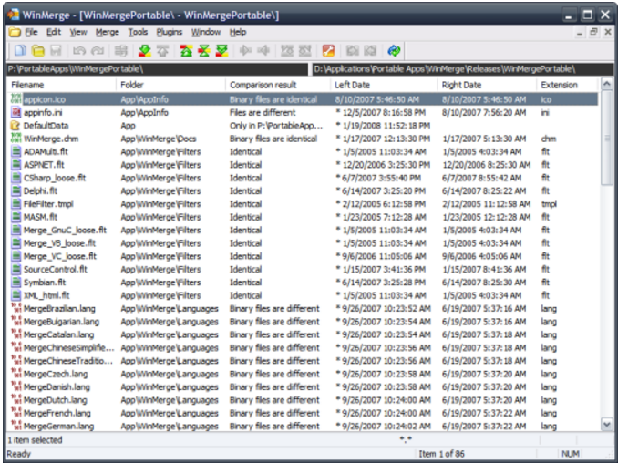Open Options via orange wrench icon

(x=328, y=50)
